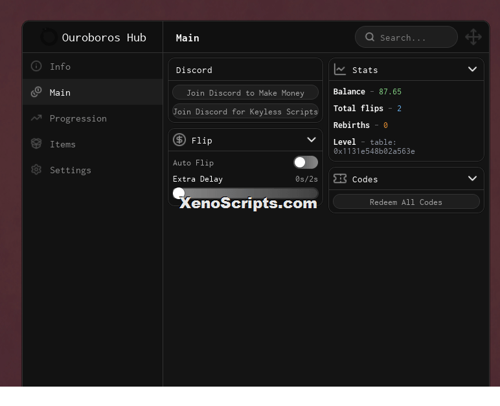Image resolution: width=500 pixels, height=406 pixels.
Task: Click the Total flips stat line
Action: 367,108
